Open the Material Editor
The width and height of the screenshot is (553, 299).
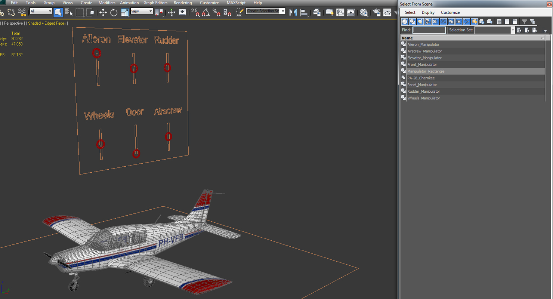[363, 12]
